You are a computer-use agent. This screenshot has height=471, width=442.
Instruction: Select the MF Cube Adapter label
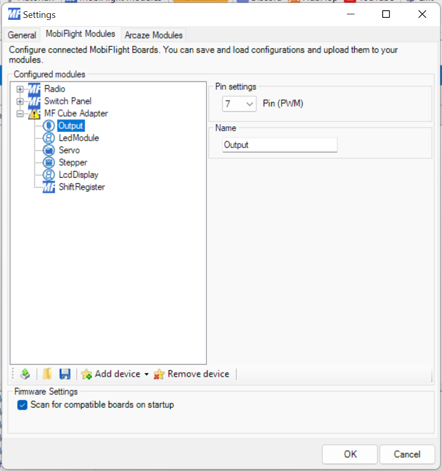point(76,113)
